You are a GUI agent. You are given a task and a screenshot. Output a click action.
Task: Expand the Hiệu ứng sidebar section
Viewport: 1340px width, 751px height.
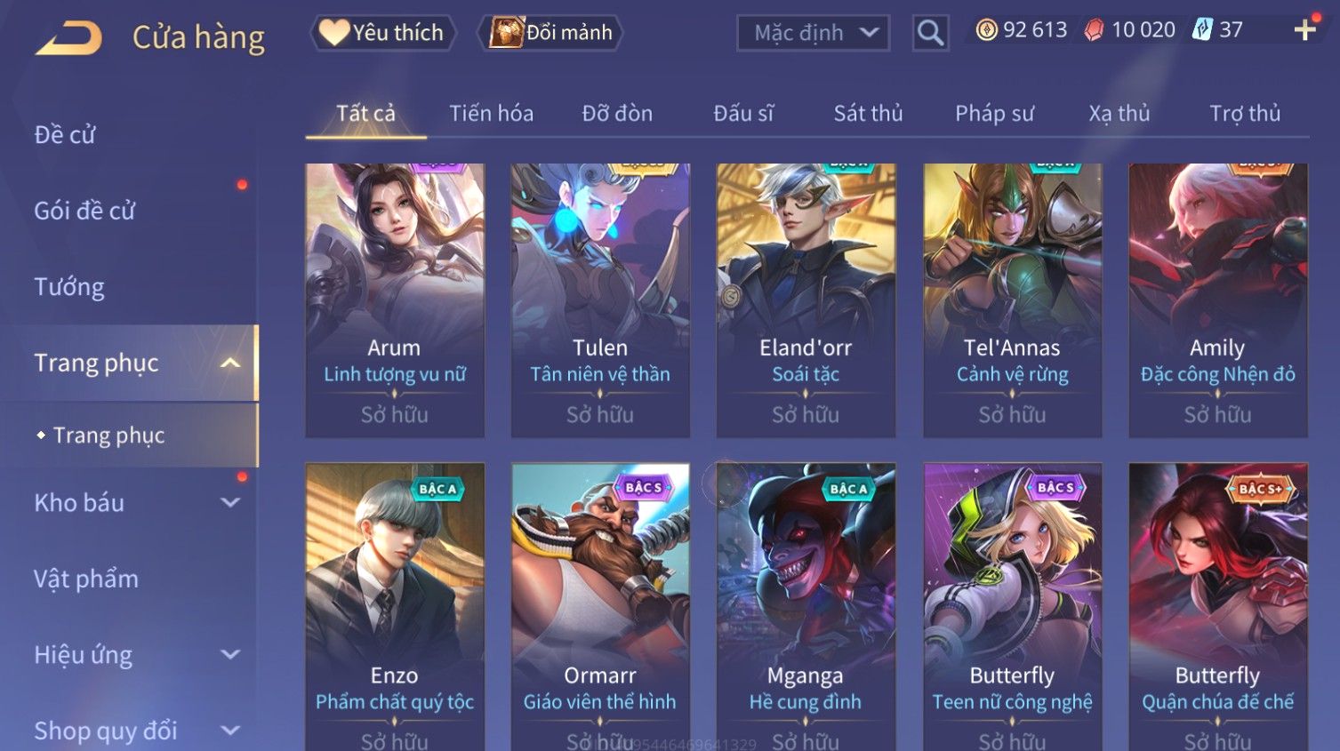point(229,655)
